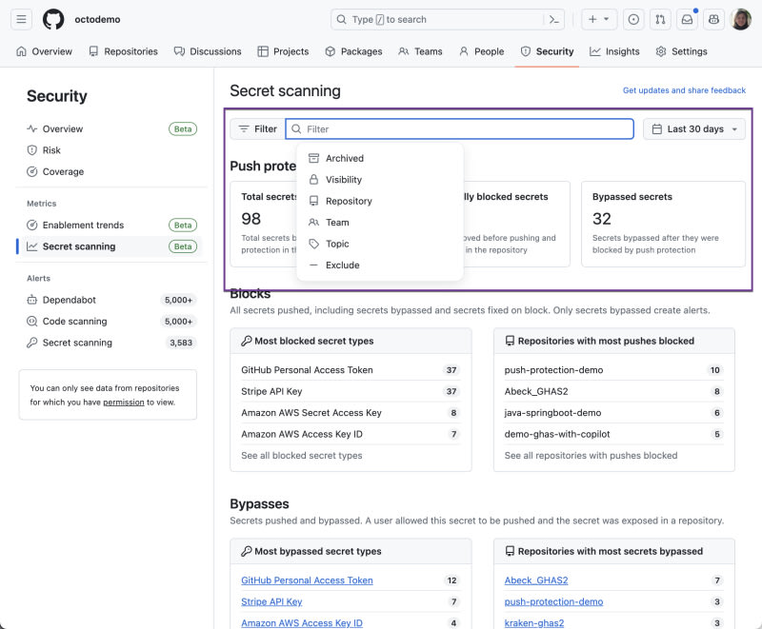Screen dimensions: 762x629
Task: Click the GitHub logo icon
Action: 53,19
